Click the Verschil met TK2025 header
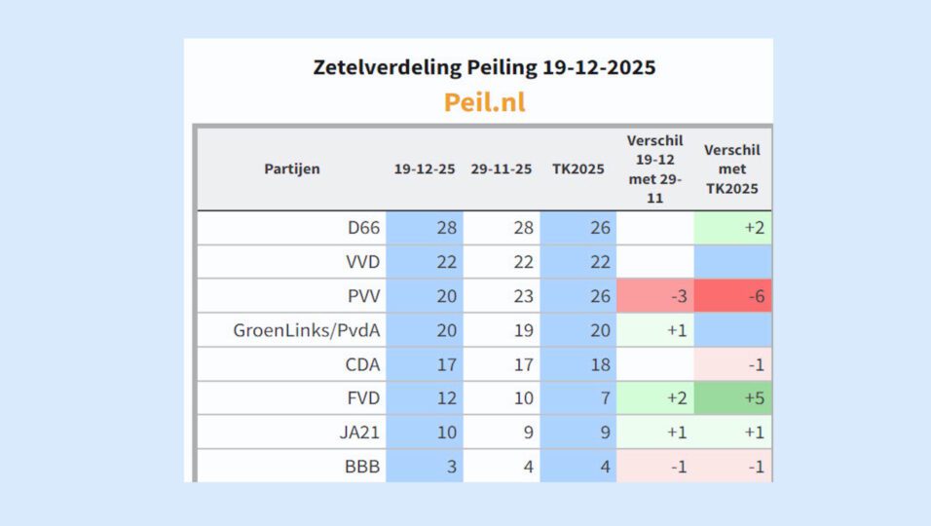The image size is (931, 526). click(x=731, y=169)
